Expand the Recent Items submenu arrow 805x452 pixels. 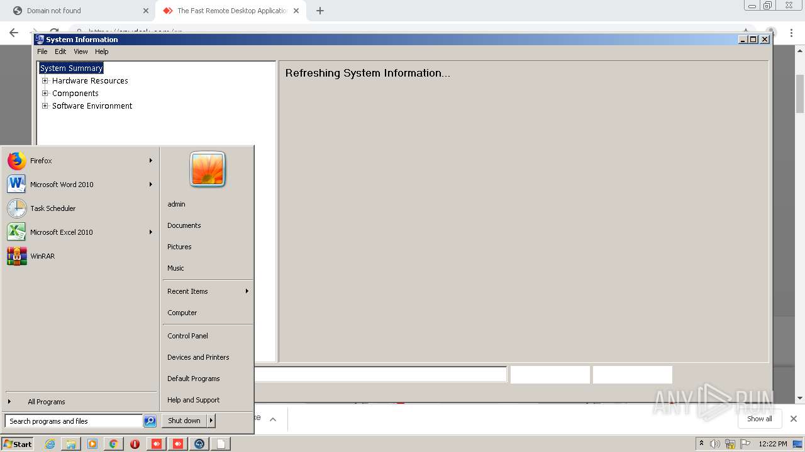(247, 291)
